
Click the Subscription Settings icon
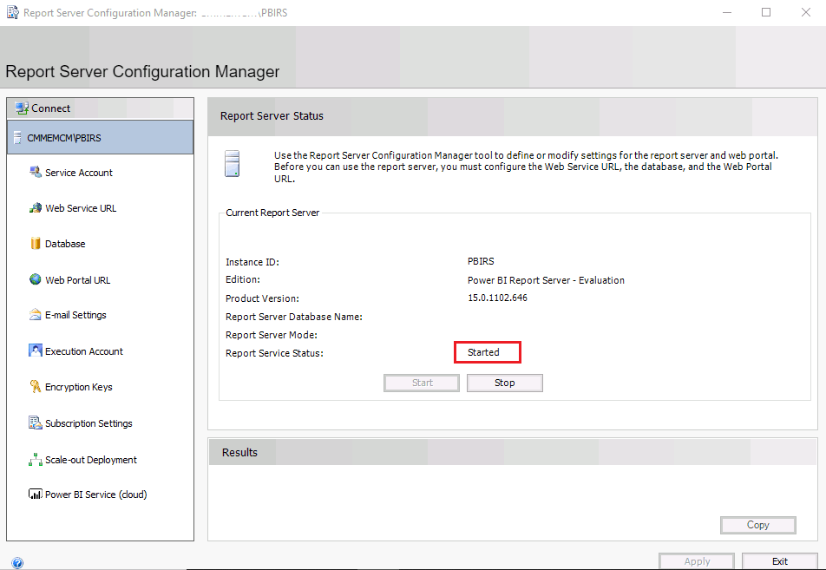coord(36,423)
